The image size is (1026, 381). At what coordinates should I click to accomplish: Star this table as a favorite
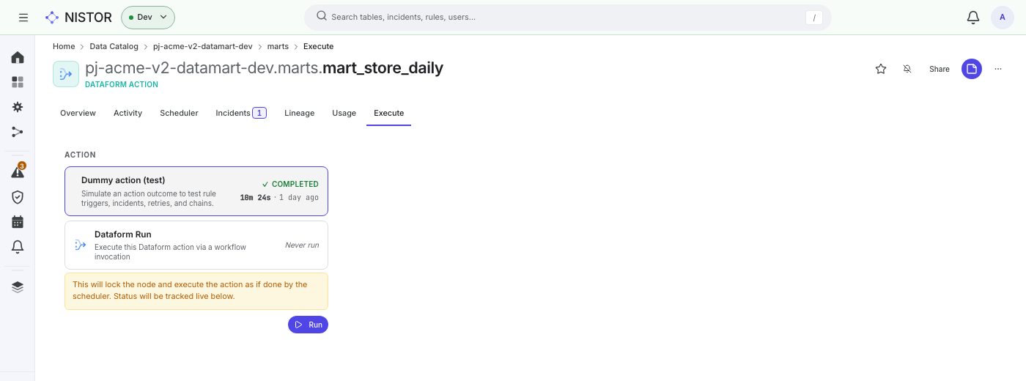pos(881,69)
